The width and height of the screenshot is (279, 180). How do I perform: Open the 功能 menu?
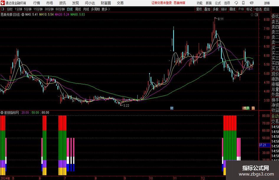(x=200, y=3)
